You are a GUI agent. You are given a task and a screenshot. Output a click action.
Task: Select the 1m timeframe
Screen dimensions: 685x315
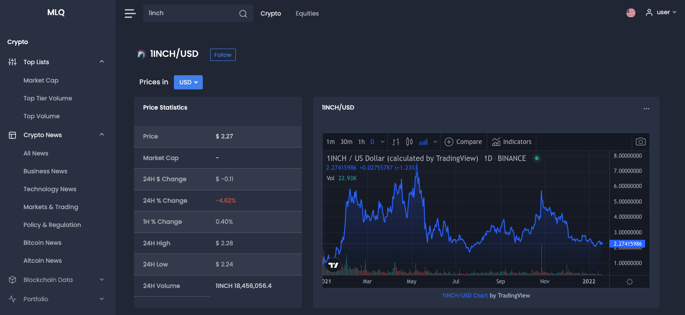coord(330,142)
